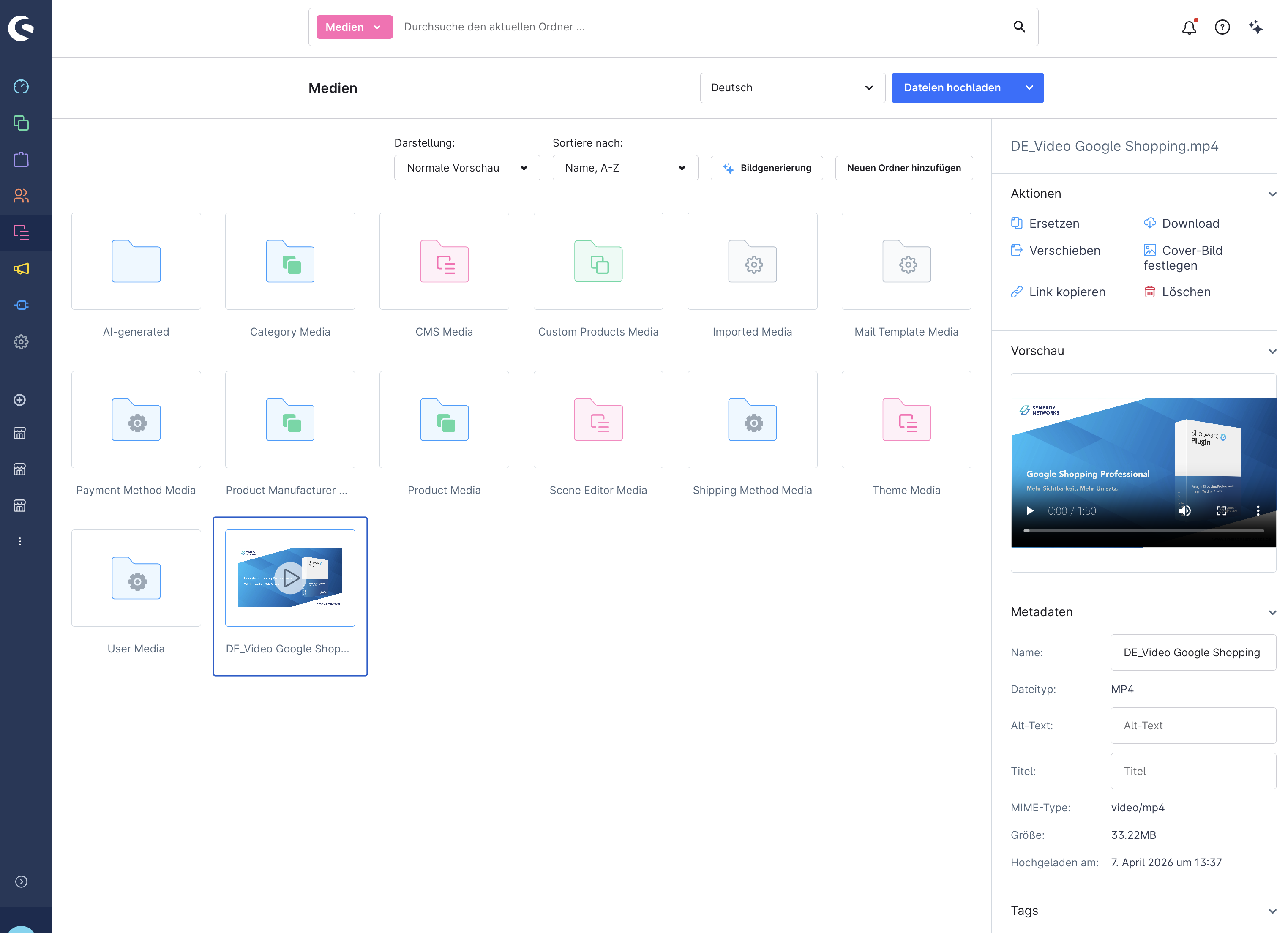1277x933 pixels.
Task: Select the Payment Method Media folder
Action: (x=136, y=420)
